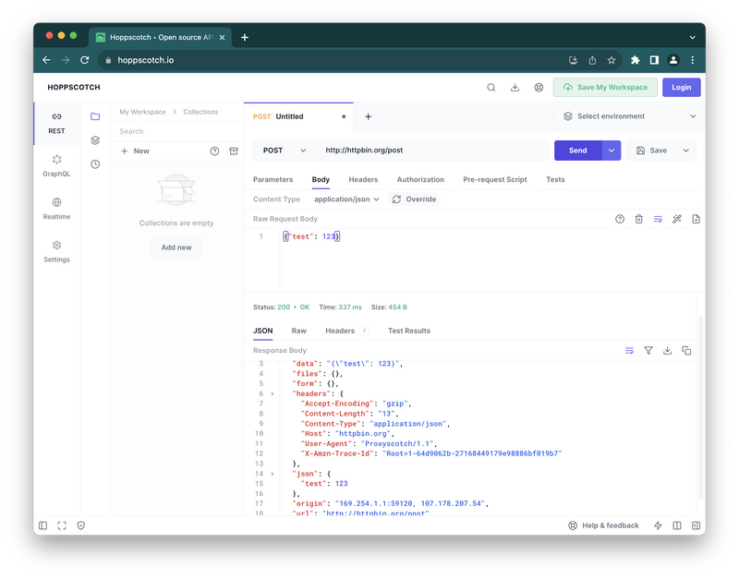Open the Environments layers panel

coord(95,140)
